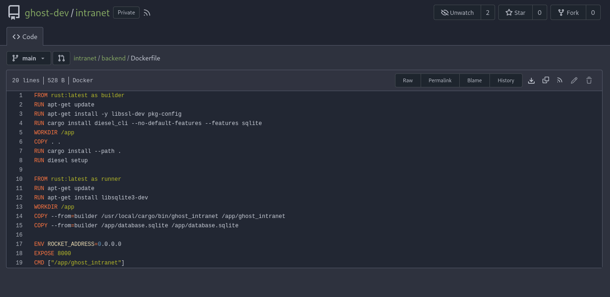Click 'EXPOSE 8000' line
Screen dimensions: 610x297
click(x=53, y=253)
